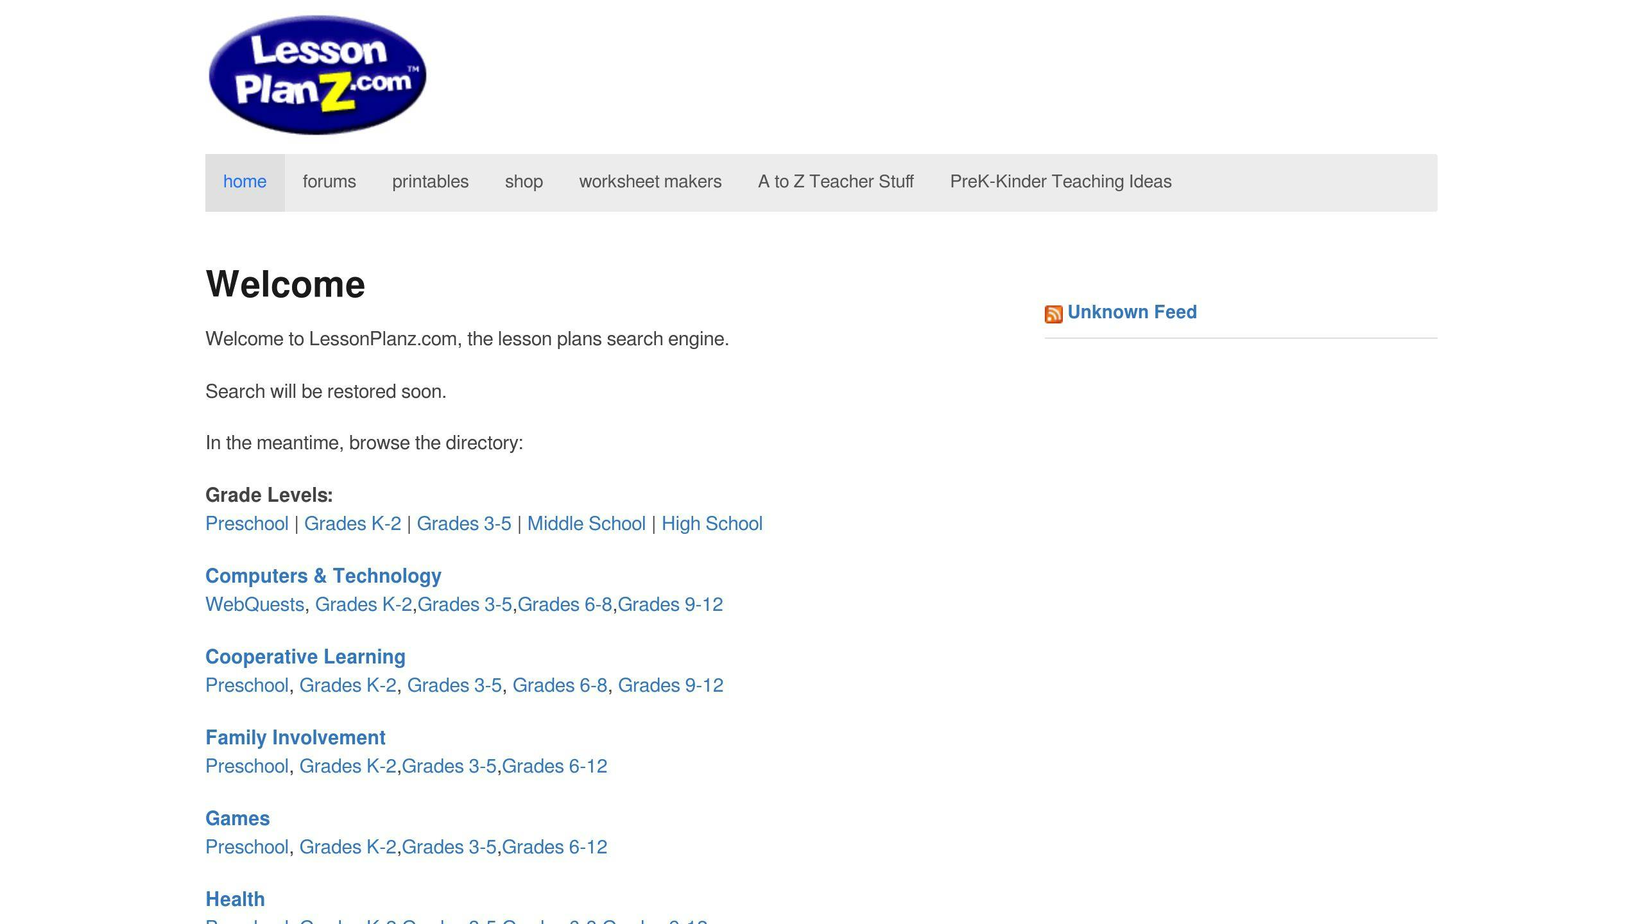Open the Games category
Image resolution: width=1643 pixels, height=924 pixels.
237,819
